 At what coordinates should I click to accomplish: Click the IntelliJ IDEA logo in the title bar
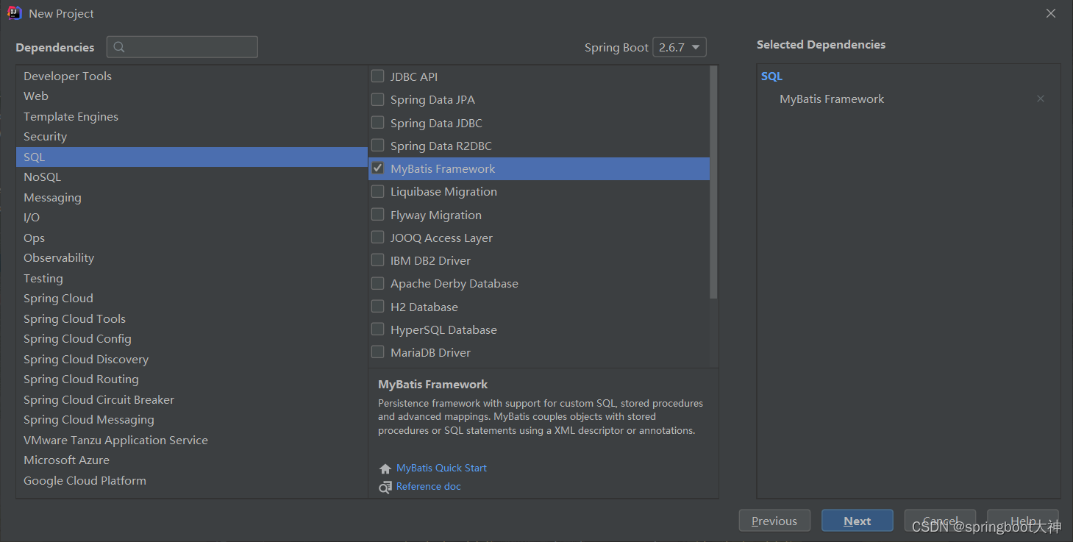coord(14,13)
